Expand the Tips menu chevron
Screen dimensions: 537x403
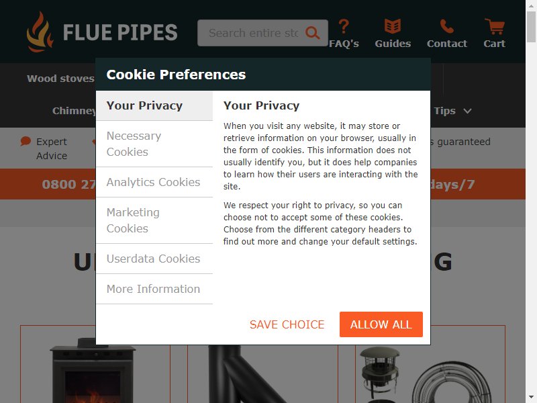(x=467, y=111)
